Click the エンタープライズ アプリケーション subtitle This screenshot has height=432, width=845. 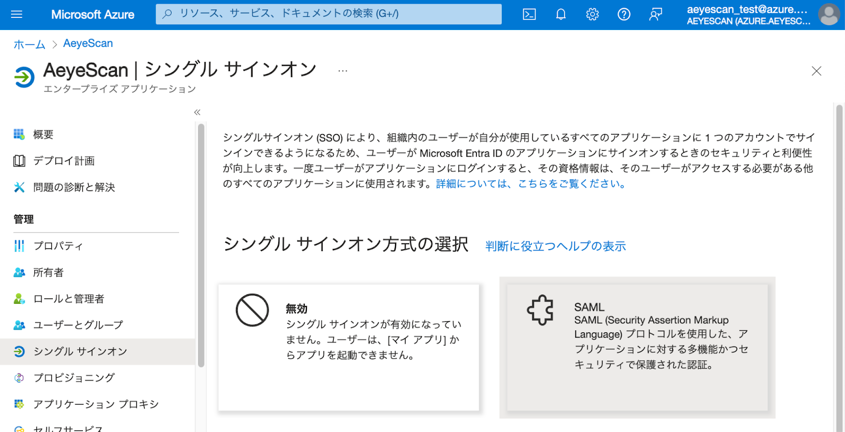(x=120, y=89)
